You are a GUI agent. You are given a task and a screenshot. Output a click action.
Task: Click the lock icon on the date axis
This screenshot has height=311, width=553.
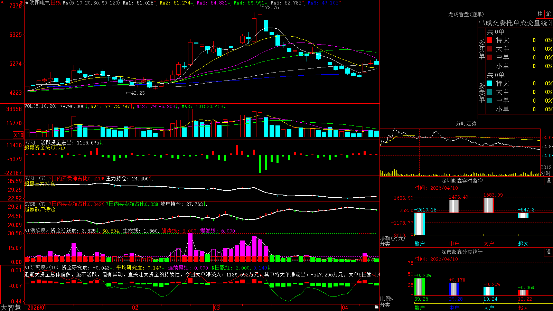click(x=376, y=307)
